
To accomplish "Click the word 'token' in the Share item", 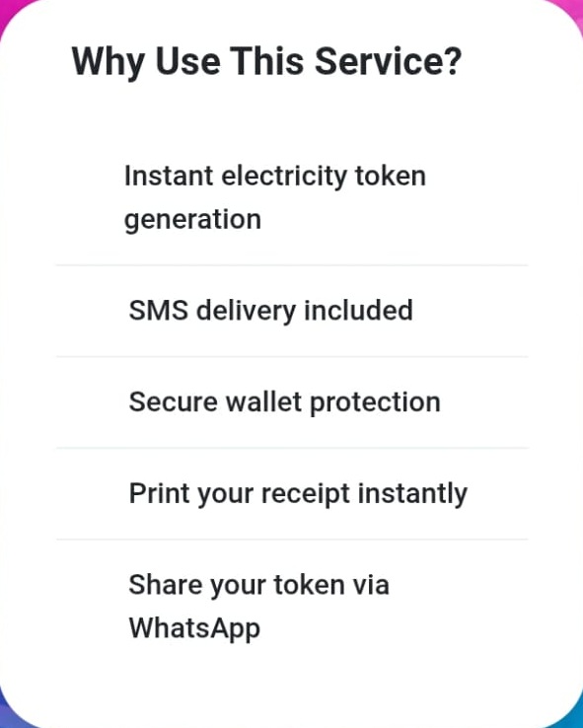I will pos(309,585).
